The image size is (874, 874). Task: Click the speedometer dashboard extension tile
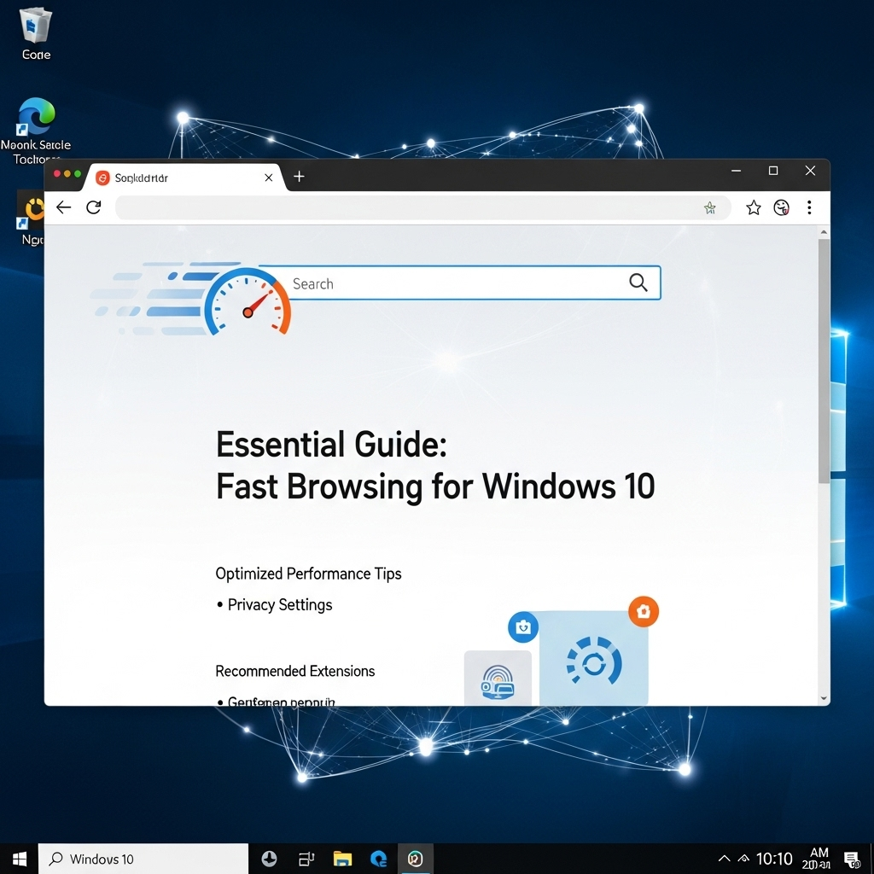593,659
